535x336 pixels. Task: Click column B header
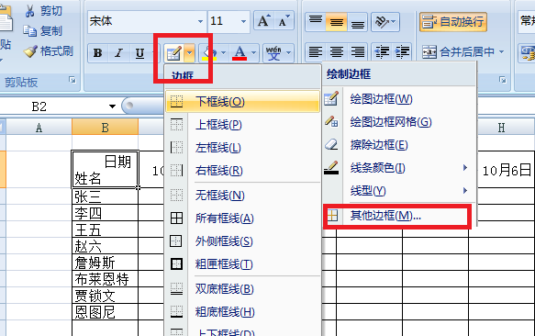tap(106, 128)
